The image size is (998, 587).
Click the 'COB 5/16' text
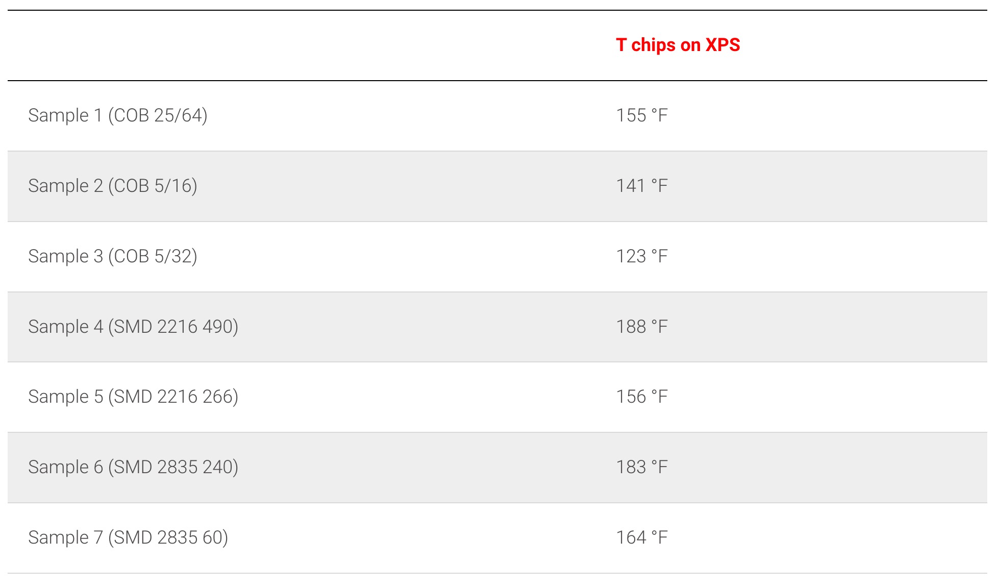click(153, 186)
